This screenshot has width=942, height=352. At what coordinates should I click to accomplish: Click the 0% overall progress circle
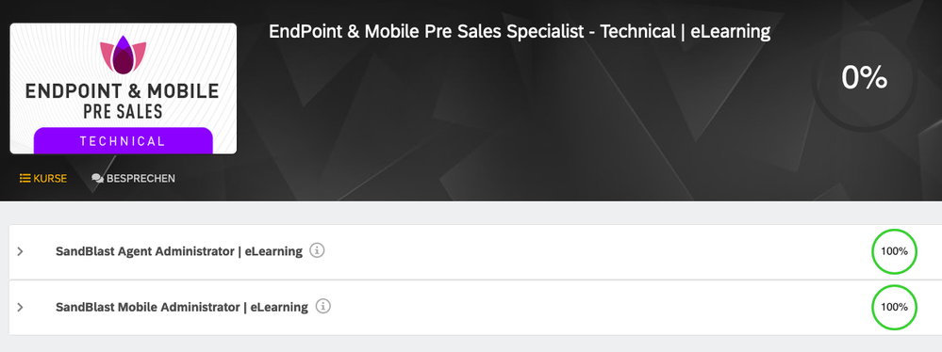click(x=864, y=78)
